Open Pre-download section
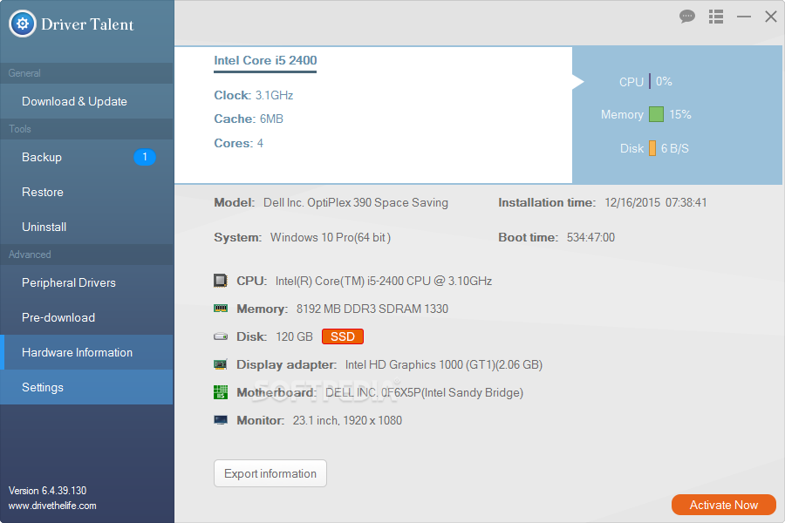The height and width of the screenshot is (523, 785). [x=86, y=318]
